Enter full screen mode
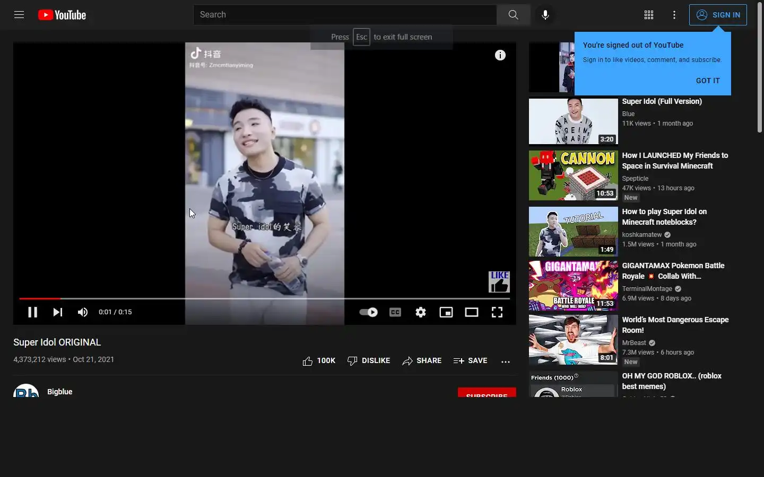The width and height of the screenshot is (764, 477). click(x=497, y=312)
